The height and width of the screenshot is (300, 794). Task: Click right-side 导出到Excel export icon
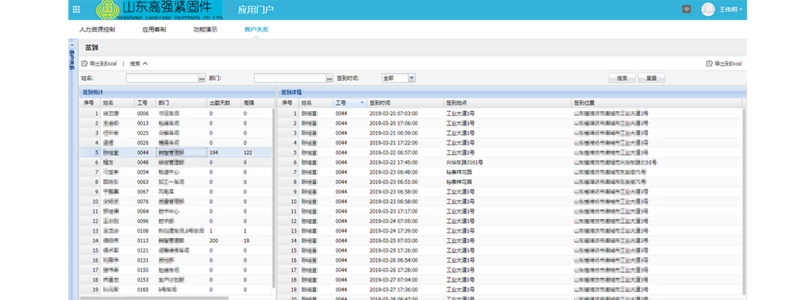pos(709,63)
